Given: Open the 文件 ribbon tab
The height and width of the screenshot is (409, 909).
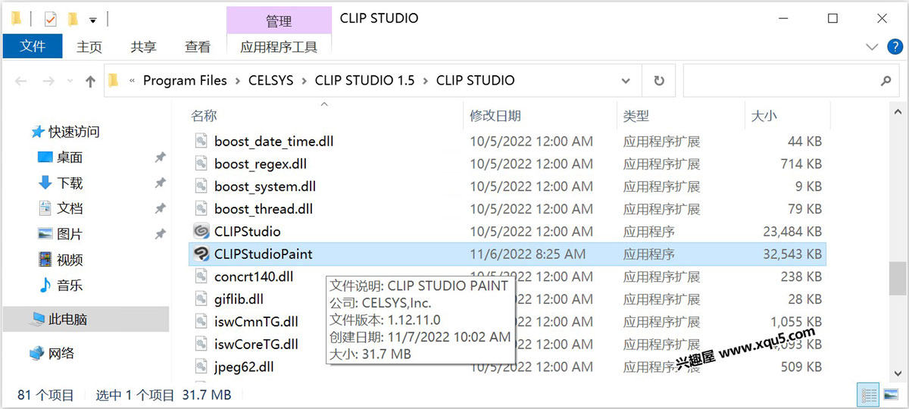Looking at the screenshot, I should coord(33,46).
